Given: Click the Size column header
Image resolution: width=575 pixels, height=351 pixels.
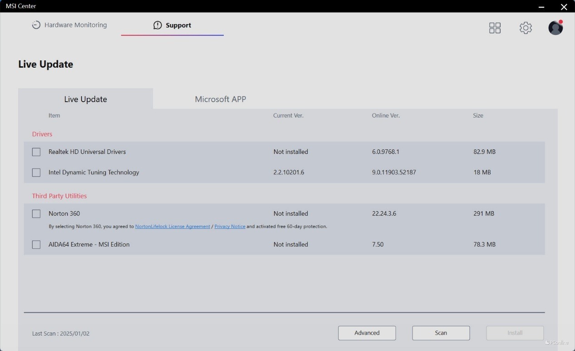Looking at the screenshot, I should [478, 115].
